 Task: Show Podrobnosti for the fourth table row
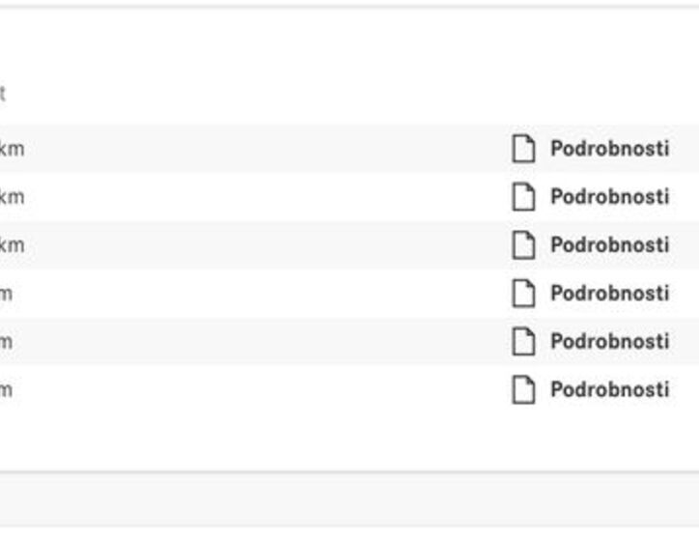[x=610, y=294]
